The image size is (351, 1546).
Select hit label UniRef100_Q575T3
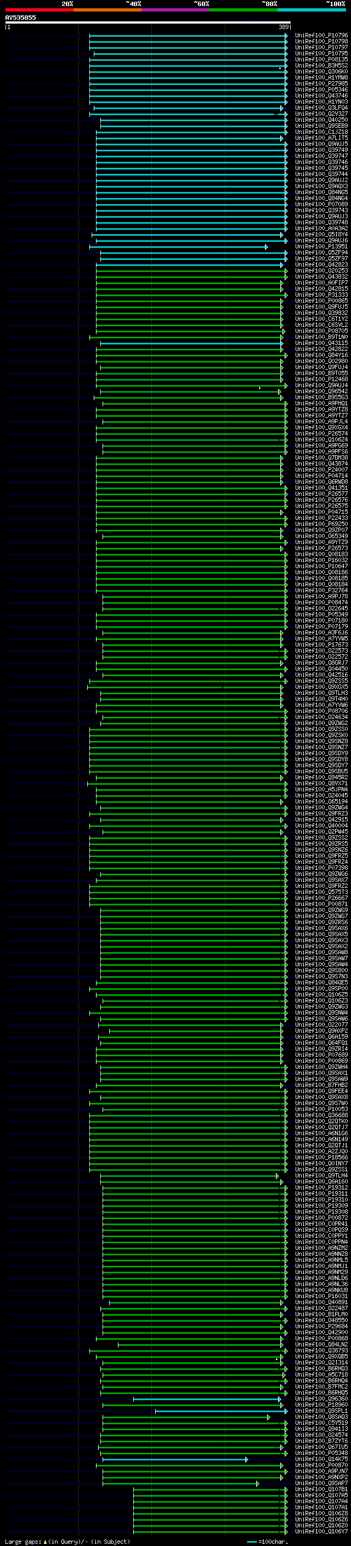coord(321,892)
